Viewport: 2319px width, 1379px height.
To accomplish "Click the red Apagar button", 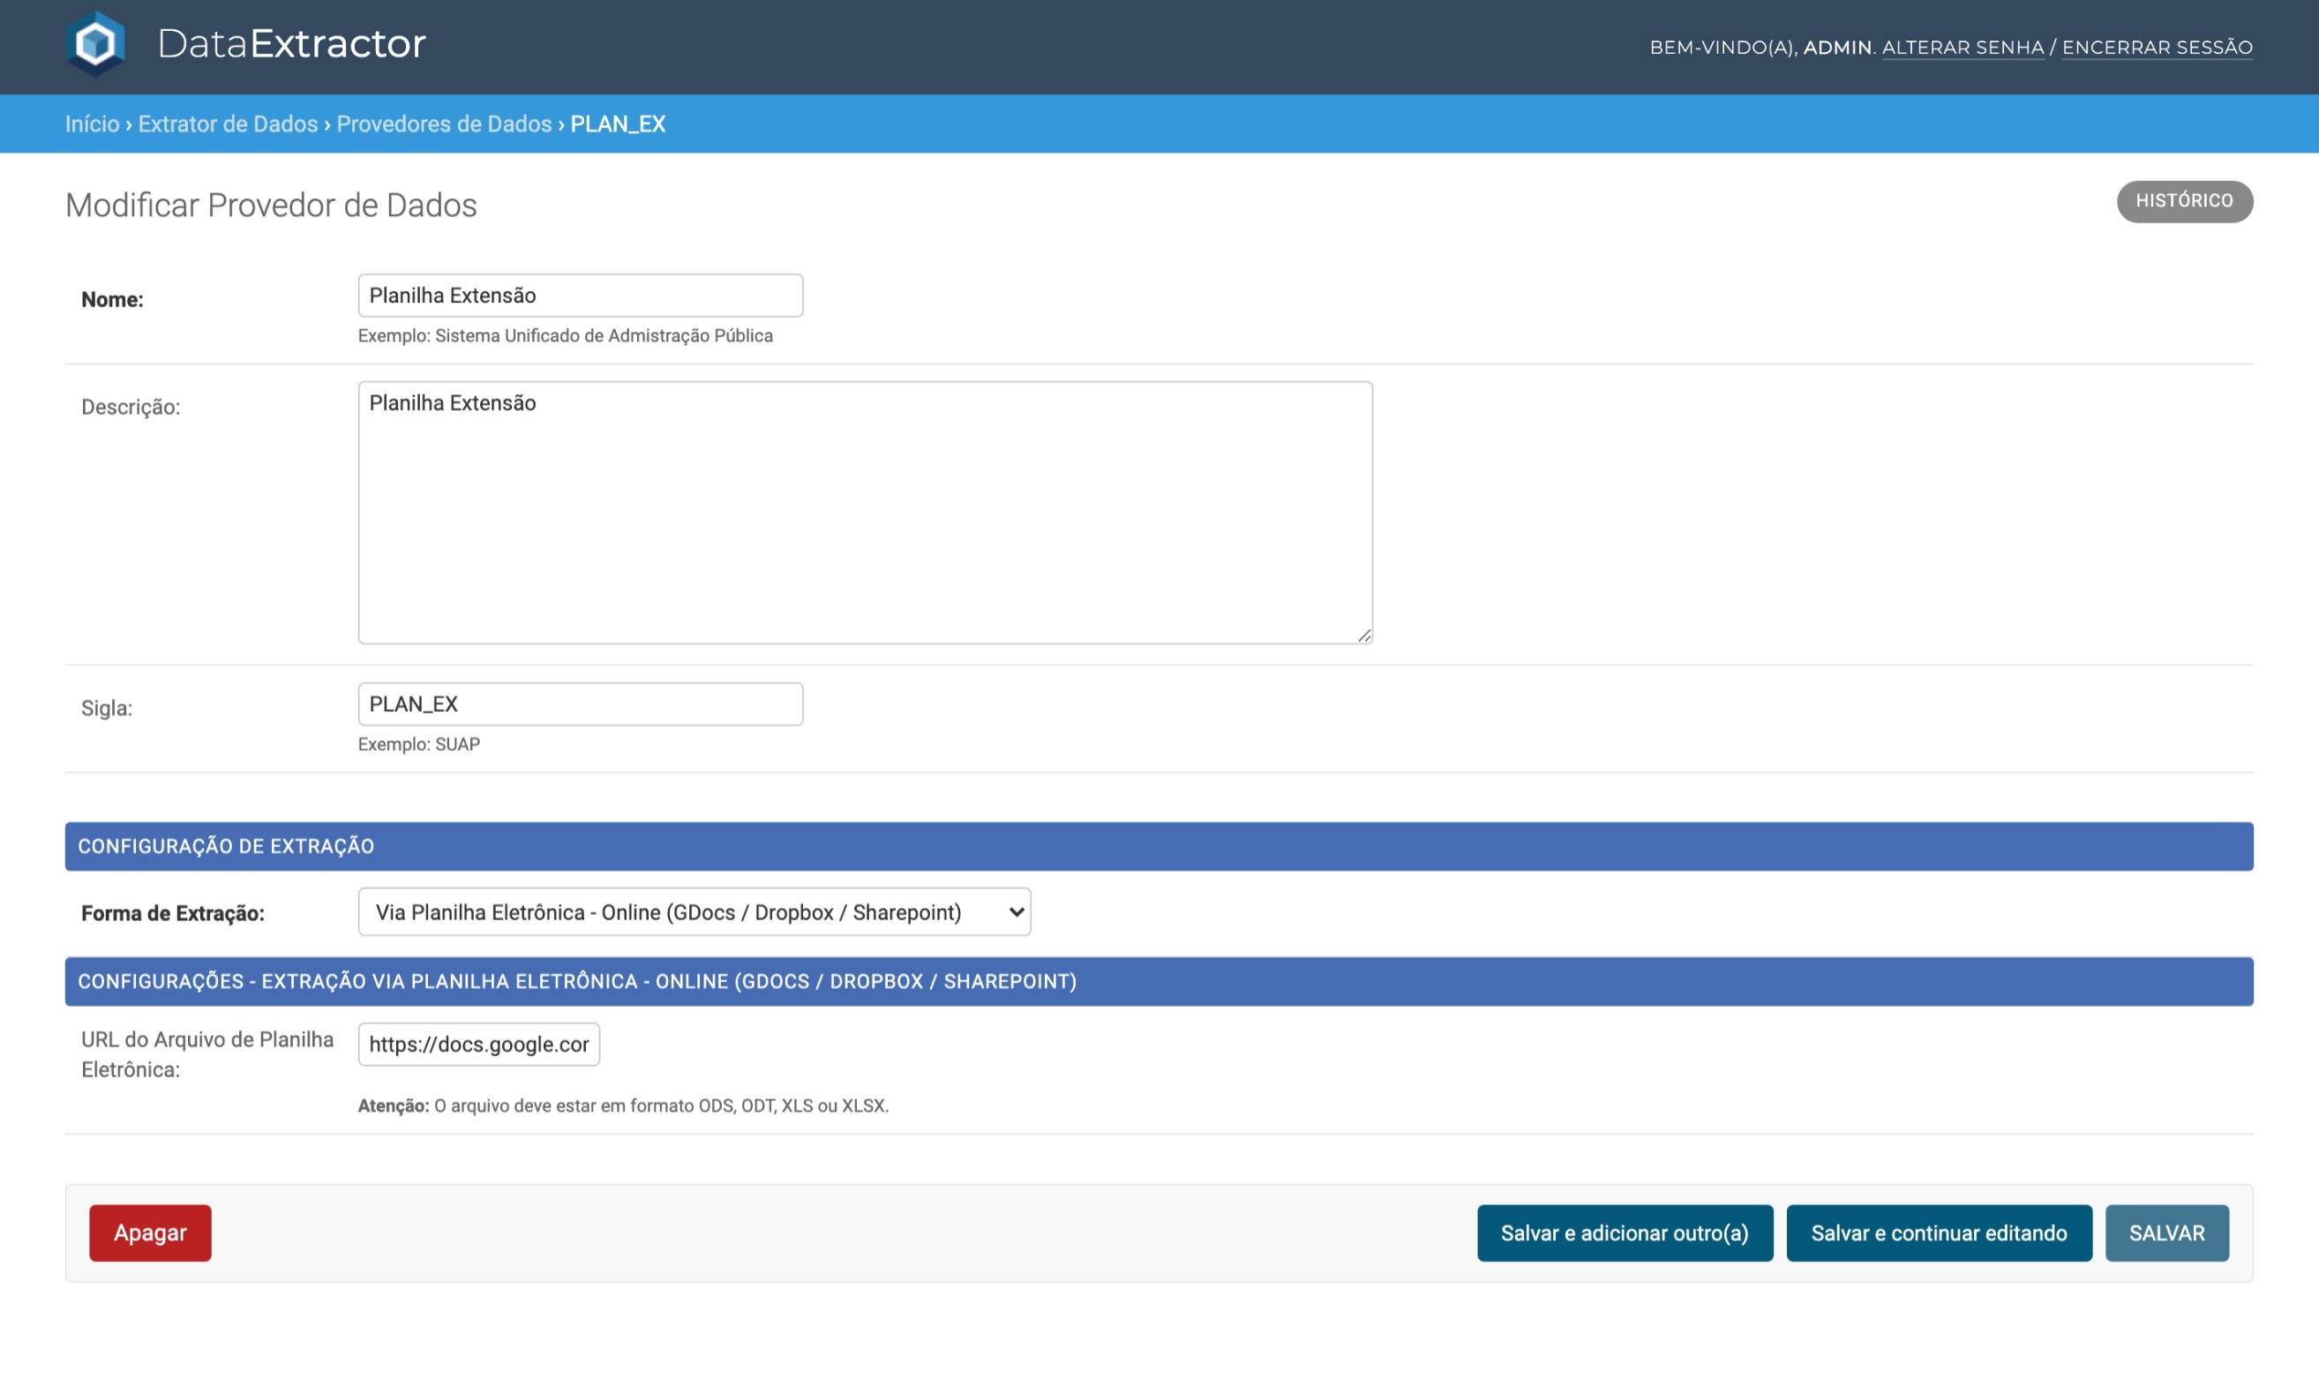I will point(151,1233).
